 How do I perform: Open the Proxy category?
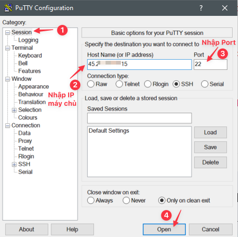pos(25,141)
